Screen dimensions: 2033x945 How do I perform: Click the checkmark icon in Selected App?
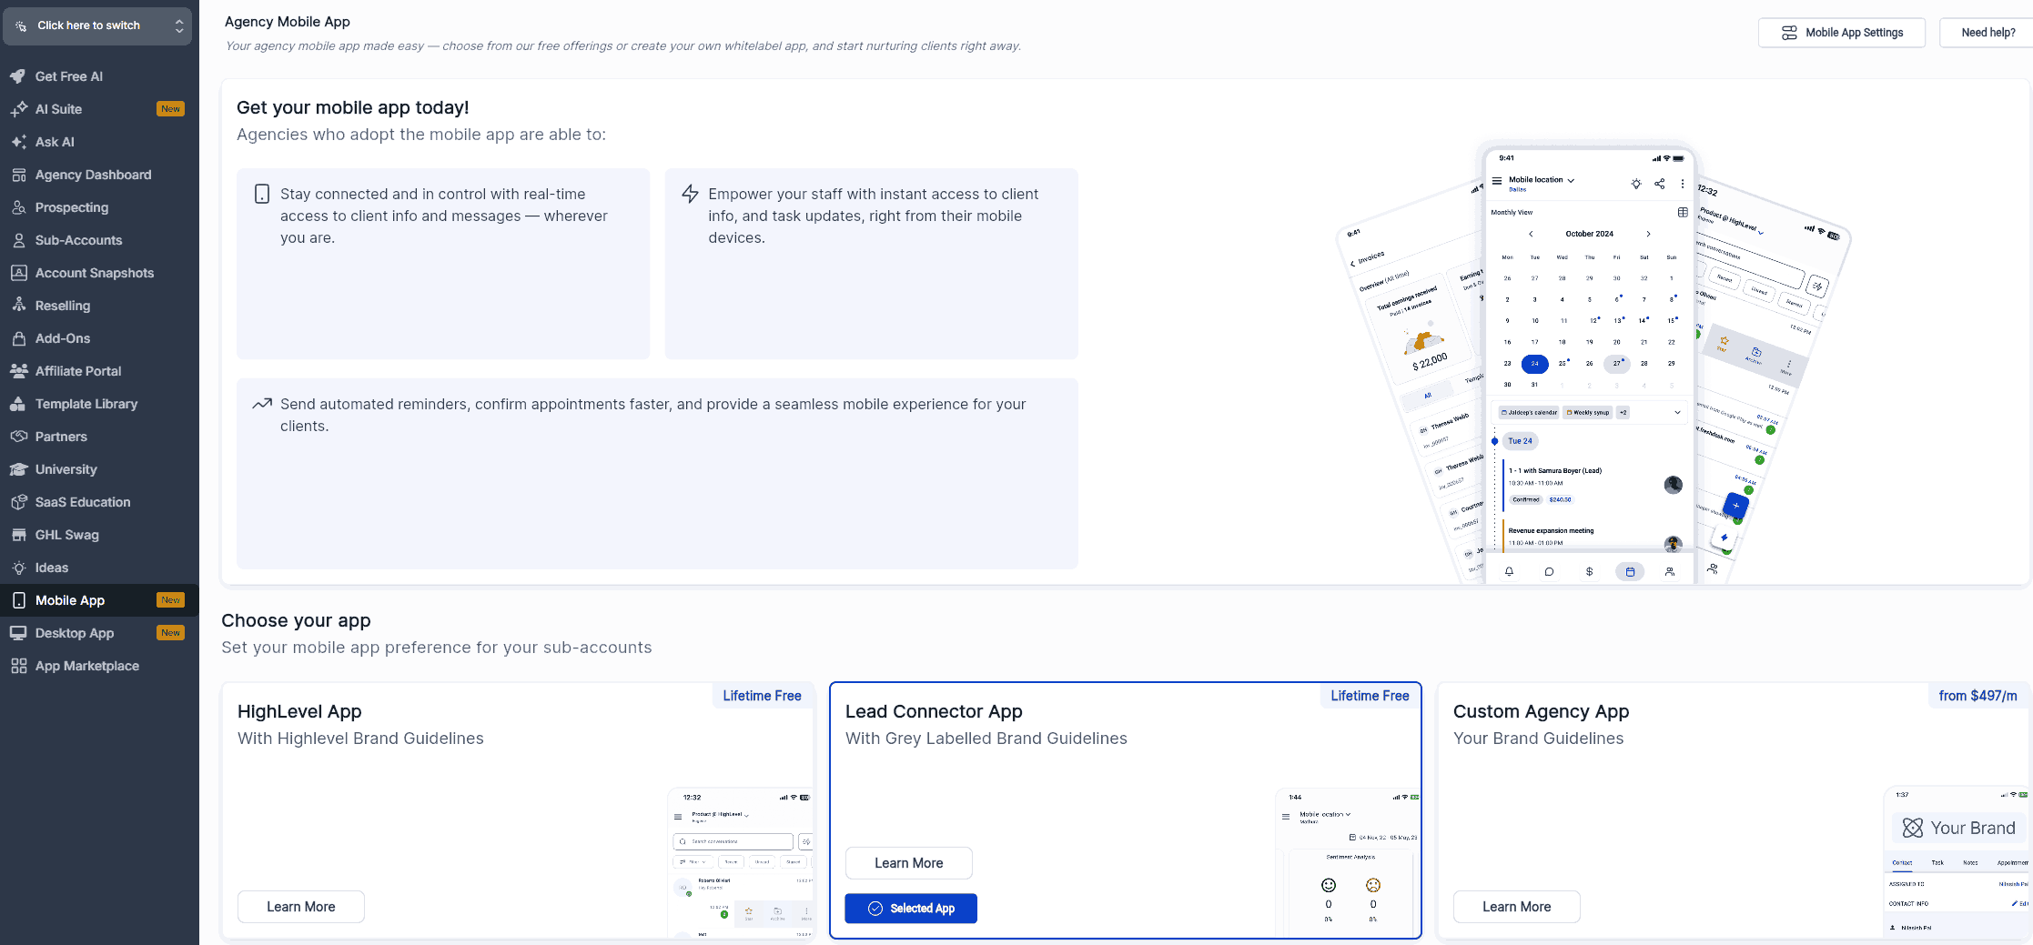click(875, 909)
